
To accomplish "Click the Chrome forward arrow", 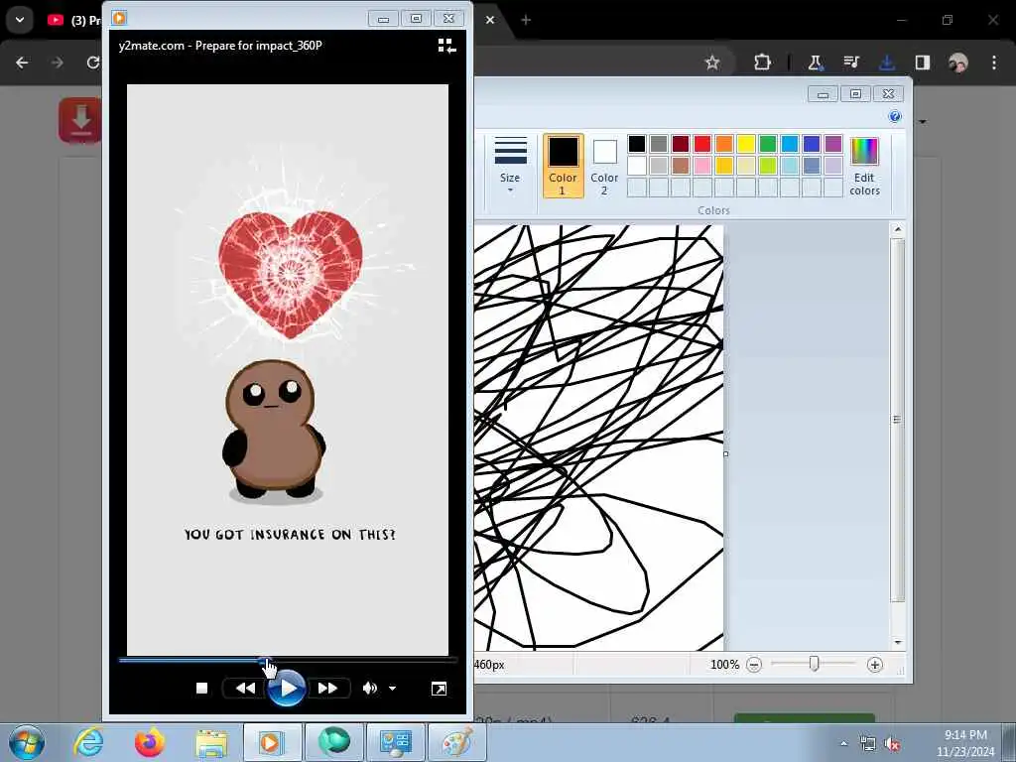I will point(58,63).
